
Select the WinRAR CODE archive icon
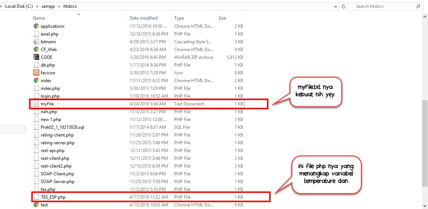[36, 57]
